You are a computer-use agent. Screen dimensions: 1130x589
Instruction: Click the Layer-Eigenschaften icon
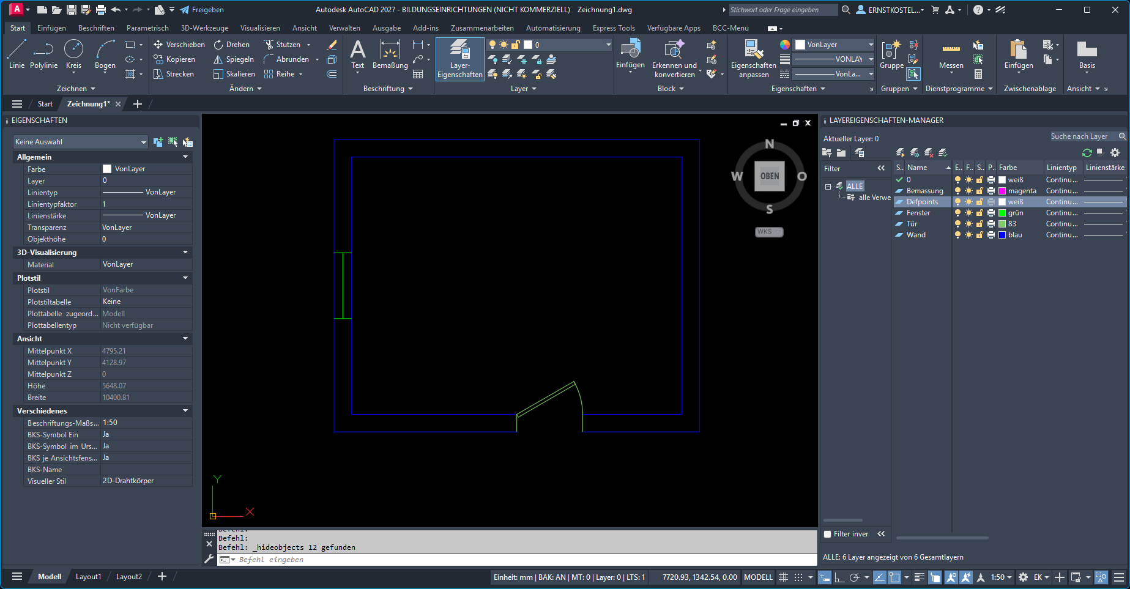(460, 59)
